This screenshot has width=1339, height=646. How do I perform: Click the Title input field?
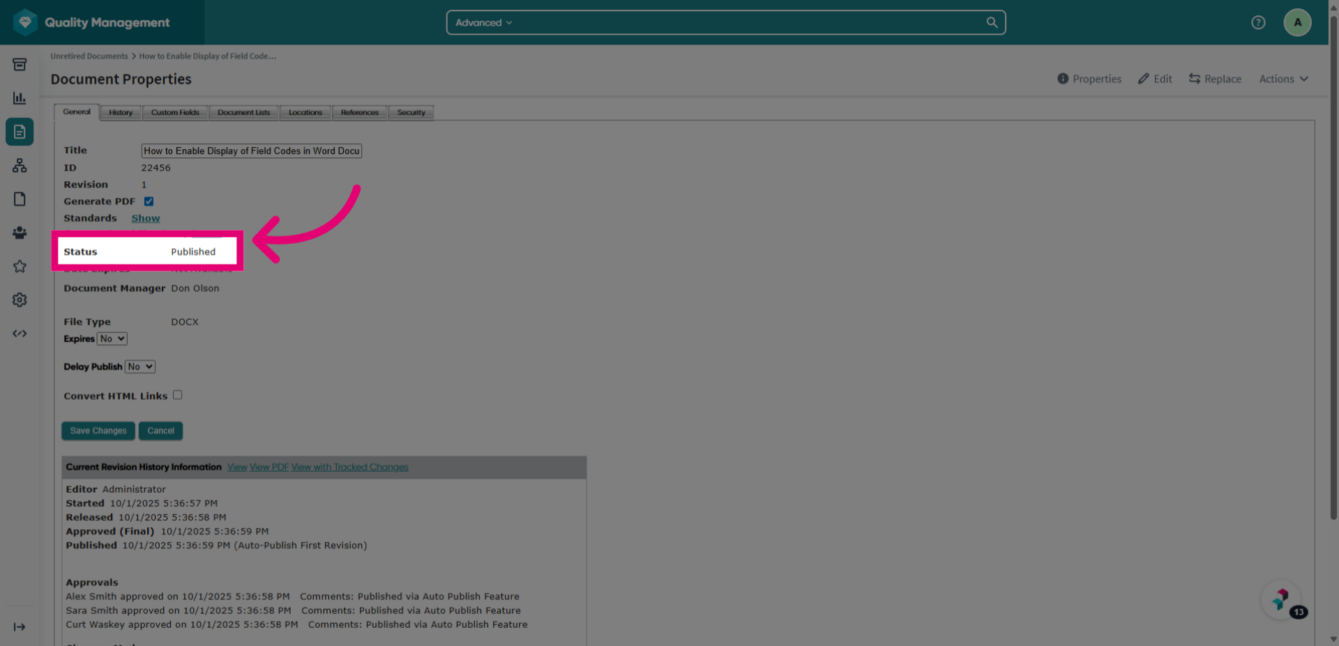(x=252, y=151)
